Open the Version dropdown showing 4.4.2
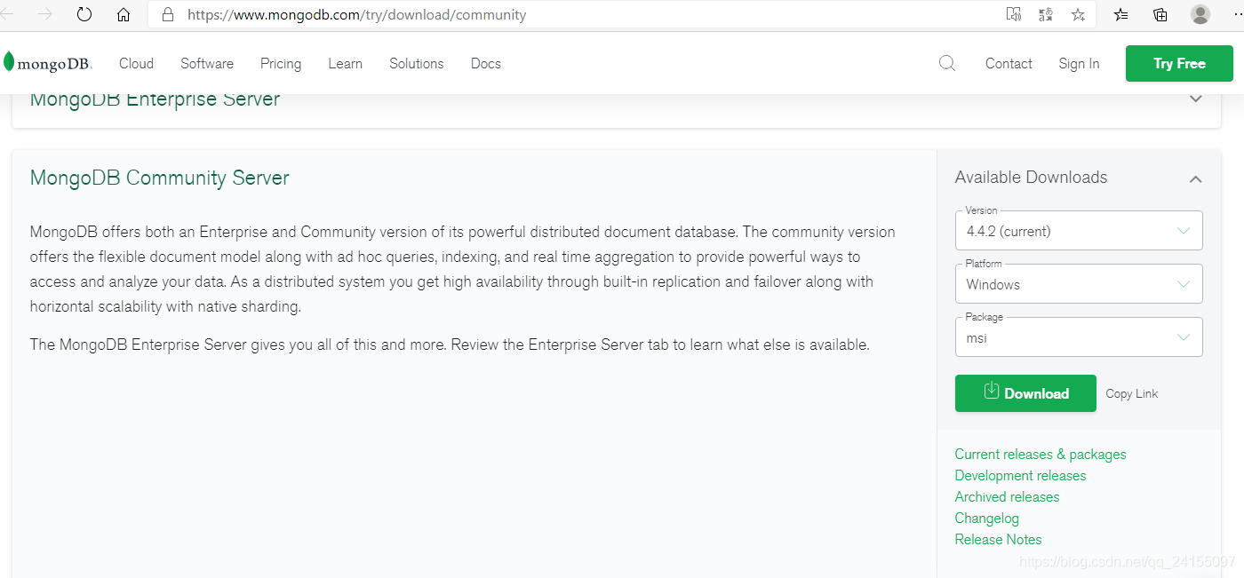This screenshot has height=578, width=1244. tap(1079, 231)
